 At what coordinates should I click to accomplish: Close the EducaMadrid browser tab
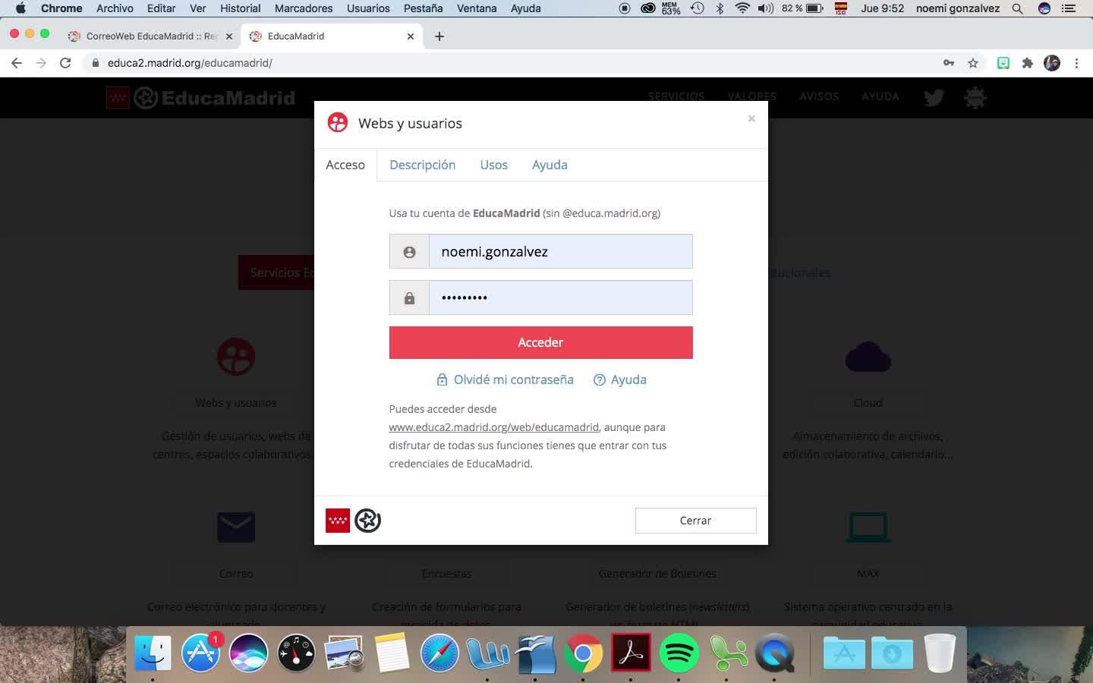pyautogui.click(x=411, y=36)
